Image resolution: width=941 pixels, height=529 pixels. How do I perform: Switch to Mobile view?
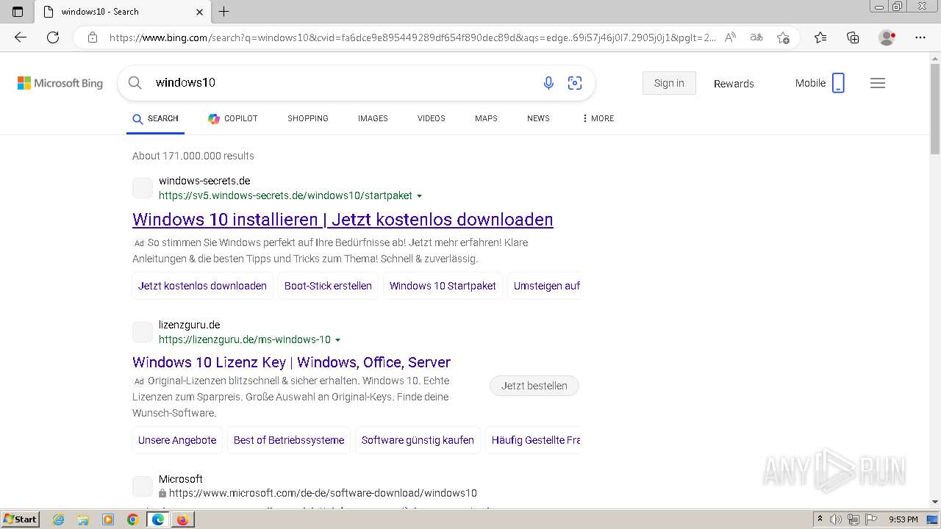[820, 83]
